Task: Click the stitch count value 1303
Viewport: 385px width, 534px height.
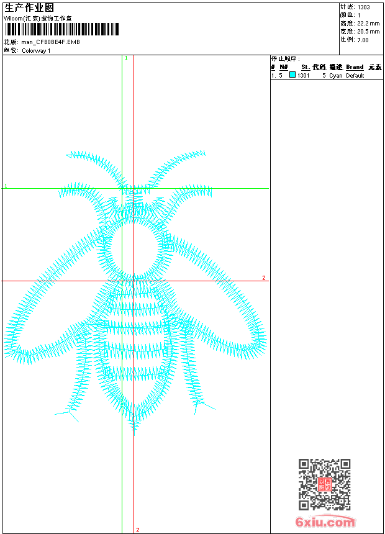Action: click(364, 7)
